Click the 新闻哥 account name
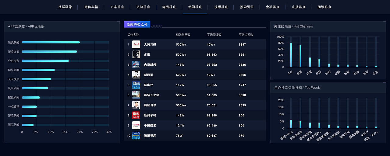Screen dimensions: 390x156 point(149,75)
